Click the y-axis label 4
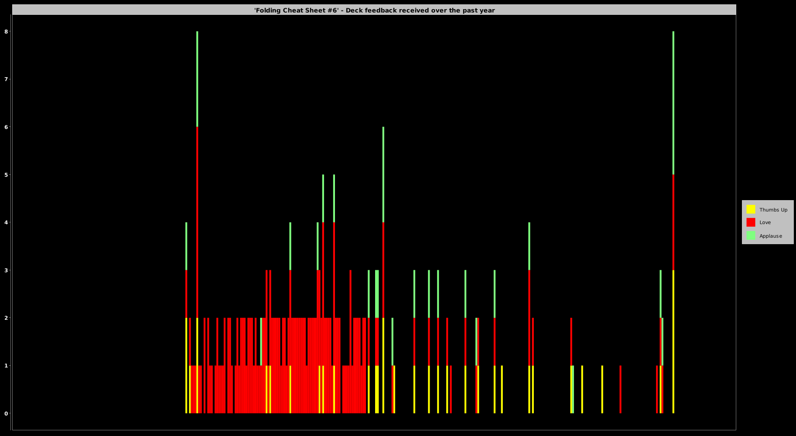The width and height of the screenshot is (796, 436). tap(6, 222)
